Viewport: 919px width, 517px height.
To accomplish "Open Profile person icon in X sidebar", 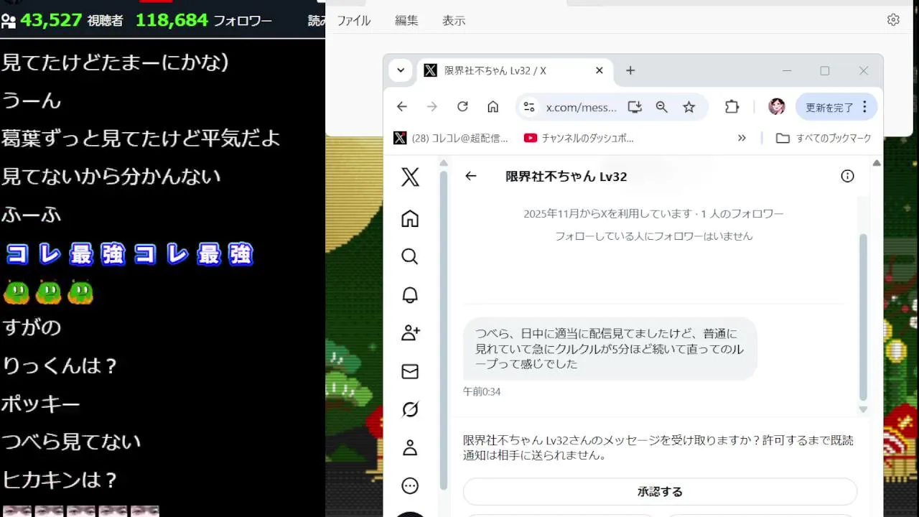I will pyautogui.click(x=410, y=448).
